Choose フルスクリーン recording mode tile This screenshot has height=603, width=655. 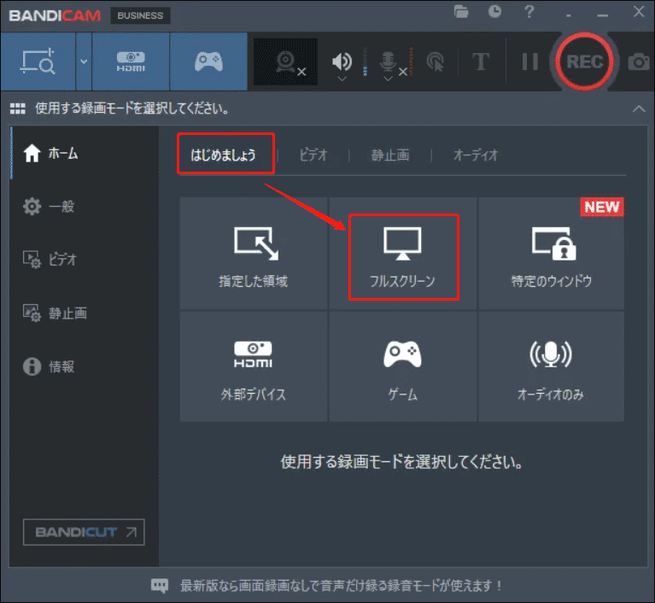click(403, 253)
